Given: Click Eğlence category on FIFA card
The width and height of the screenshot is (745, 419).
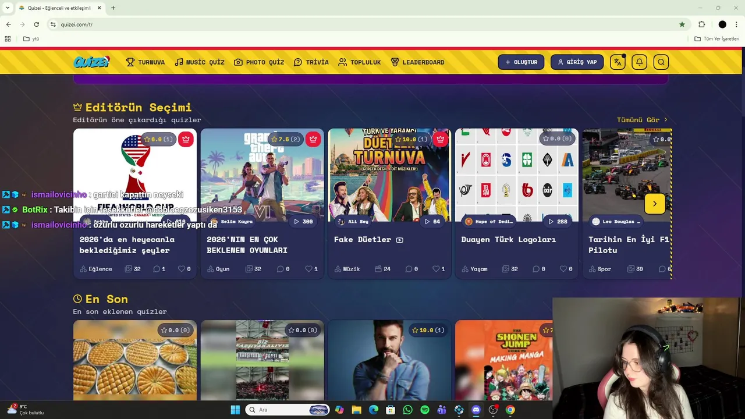Looking at the screenshot, I should point(96,269).
